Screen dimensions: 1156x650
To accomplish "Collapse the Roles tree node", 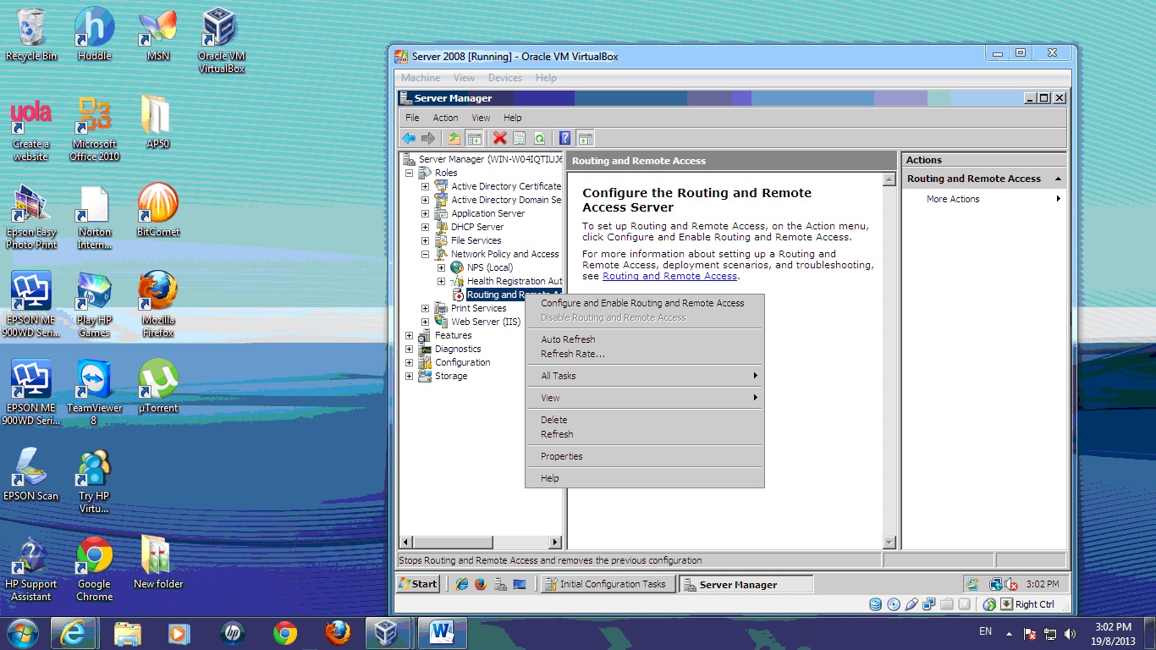I will (x=410, y=173).
